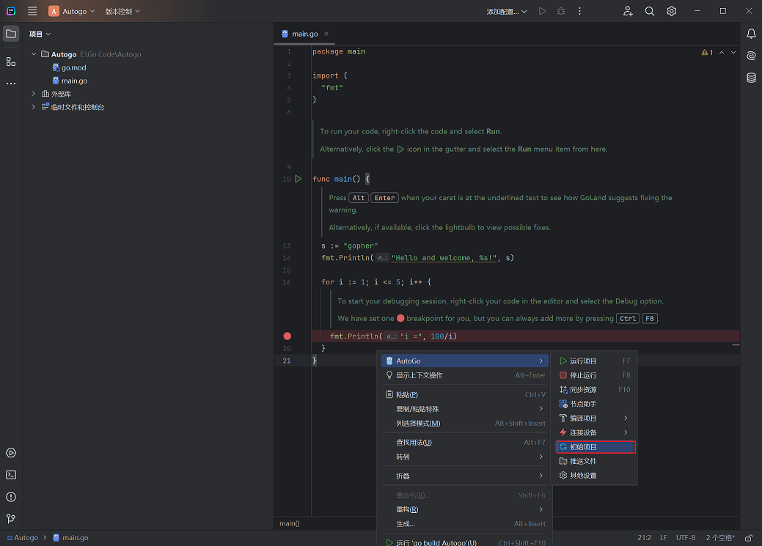Screen dimensions: 762x546
Task: Open the toolbar More actions kebab menu
Action: click(580, 11)
